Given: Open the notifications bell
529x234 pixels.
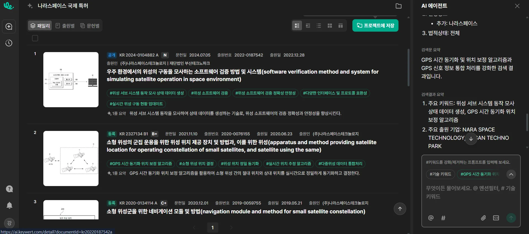Looking at the screenshot, I should tap(9, 205).
